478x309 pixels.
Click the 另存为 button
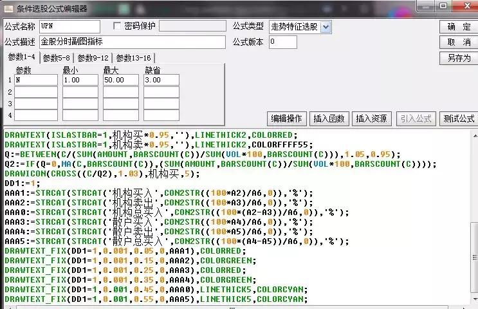[x=459, y=58]
